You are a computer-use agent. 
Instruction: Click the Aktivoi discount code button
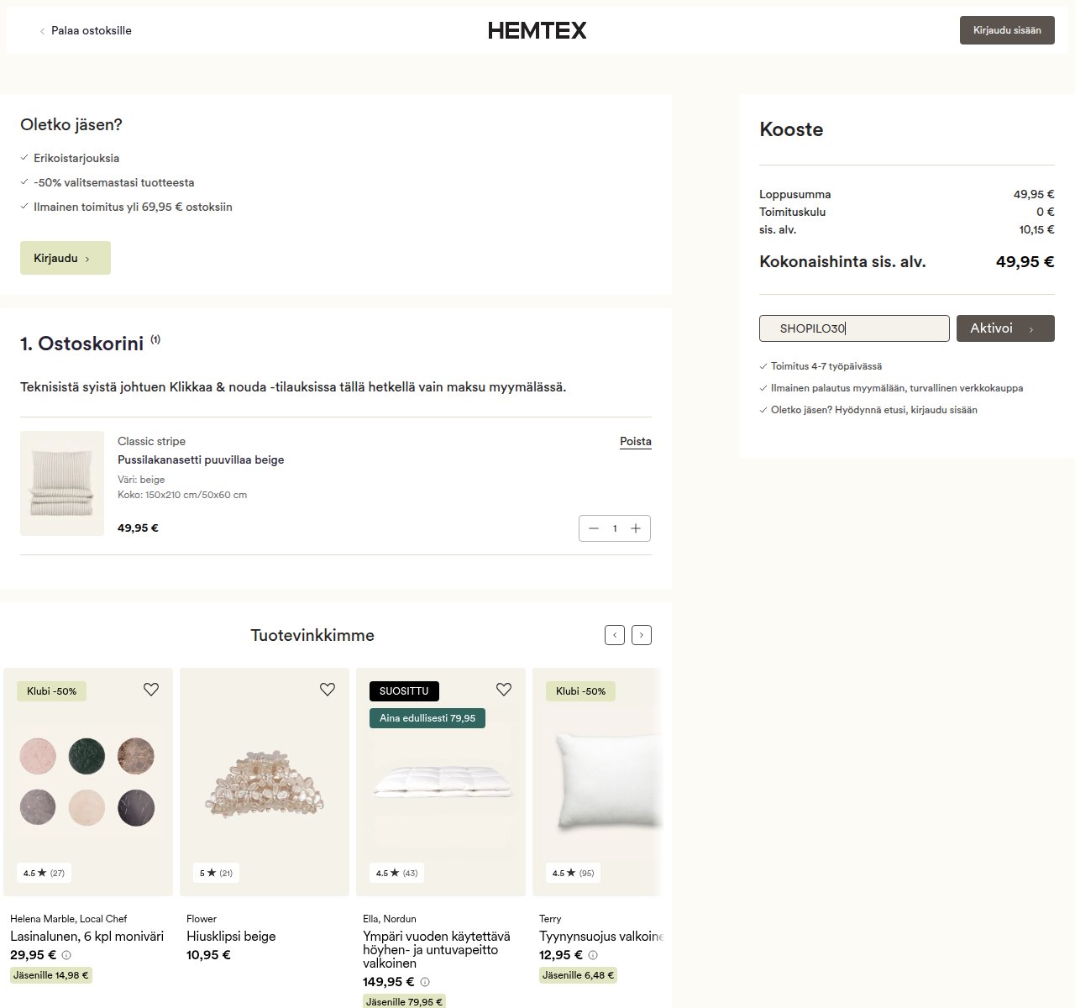[1005, 328]
